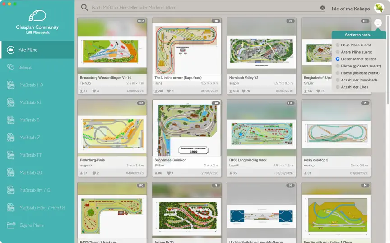Click like heart on Raderberg-Paris card

tap(94, 173)
